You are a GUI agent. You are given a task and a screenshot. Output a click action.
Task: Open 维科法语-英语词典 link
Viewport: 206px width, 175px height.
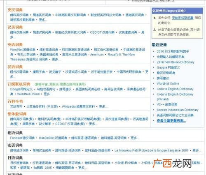point(98,150)
